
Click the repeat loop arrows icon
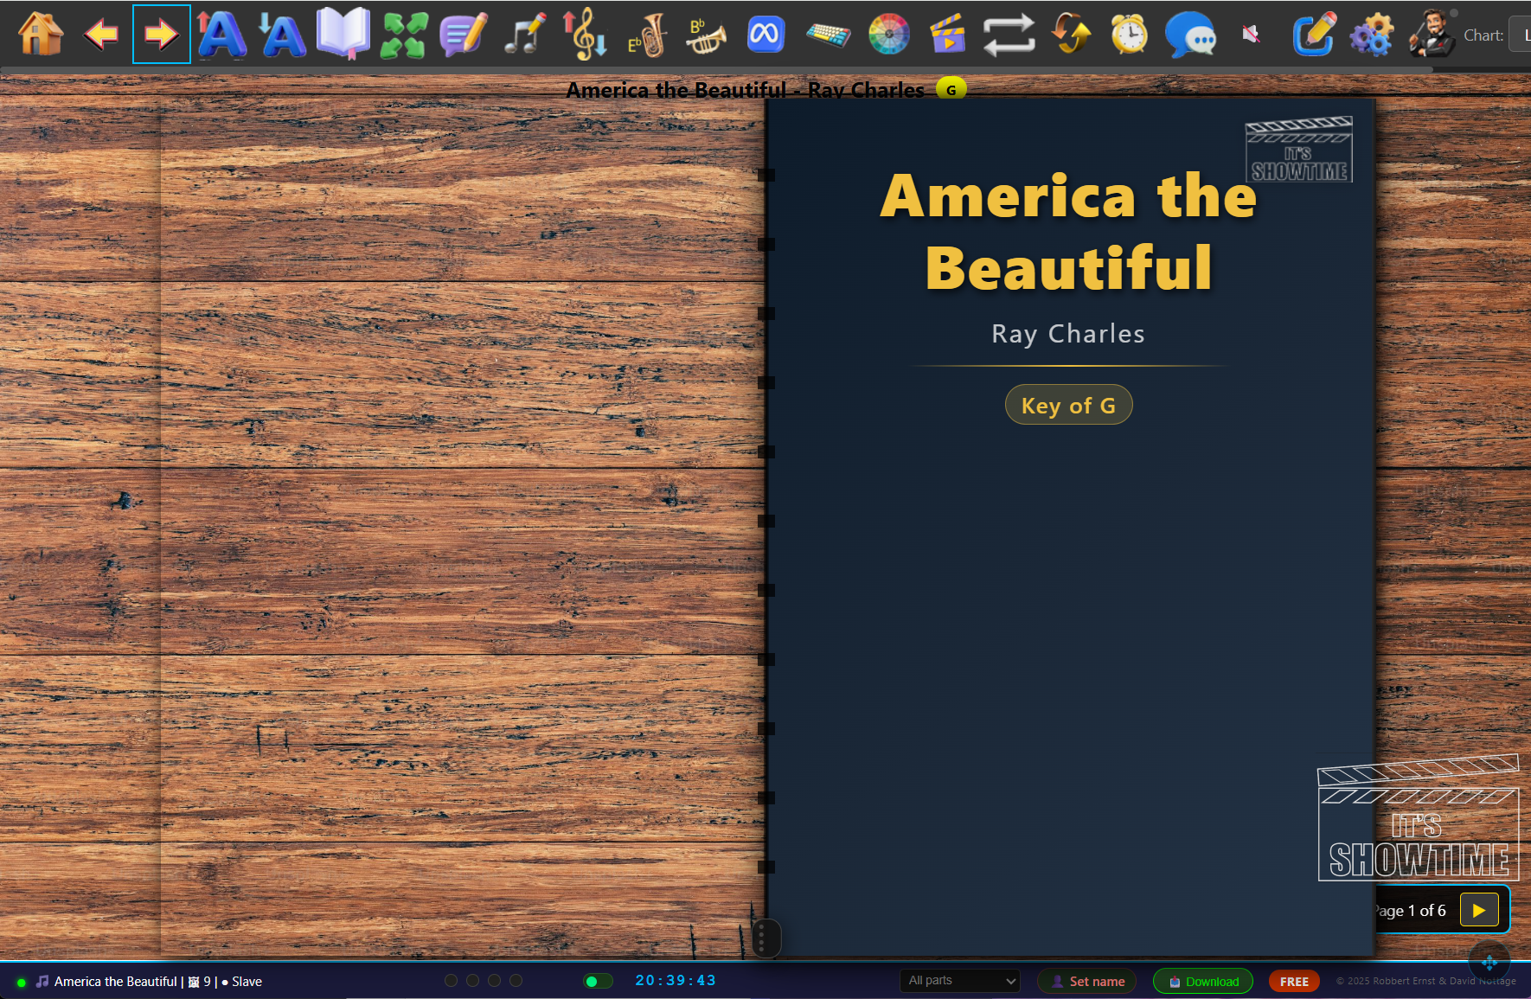coord(1009,35)
